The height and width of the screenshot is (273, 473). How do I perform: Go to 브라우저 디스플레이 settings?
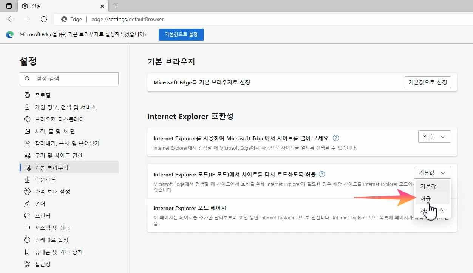click(69, 119)
